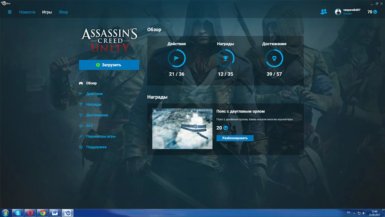Click the cube icon beside DLC
Viewport: 385px width, 217px height.
[x=81, y=125]
